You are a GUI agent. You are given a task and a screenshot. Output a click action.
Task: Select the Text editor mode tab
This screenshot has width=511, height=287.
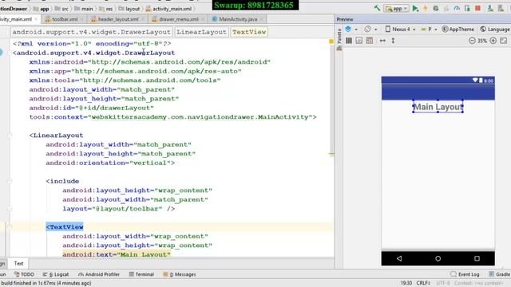(x=18, y=263)
